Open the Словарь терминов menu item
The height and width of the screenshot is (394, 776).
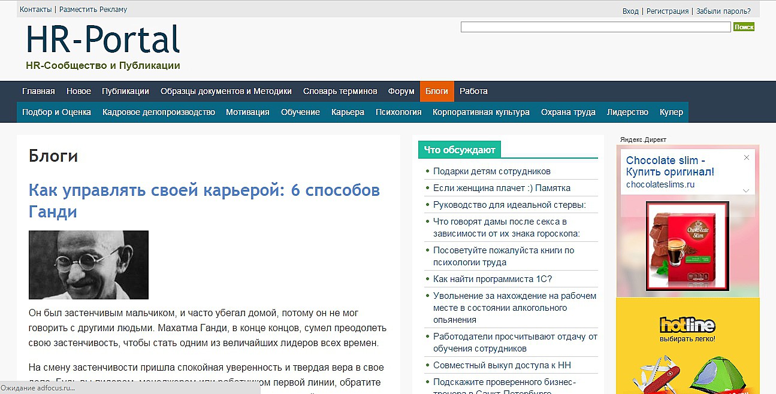(x=340, y=91)
